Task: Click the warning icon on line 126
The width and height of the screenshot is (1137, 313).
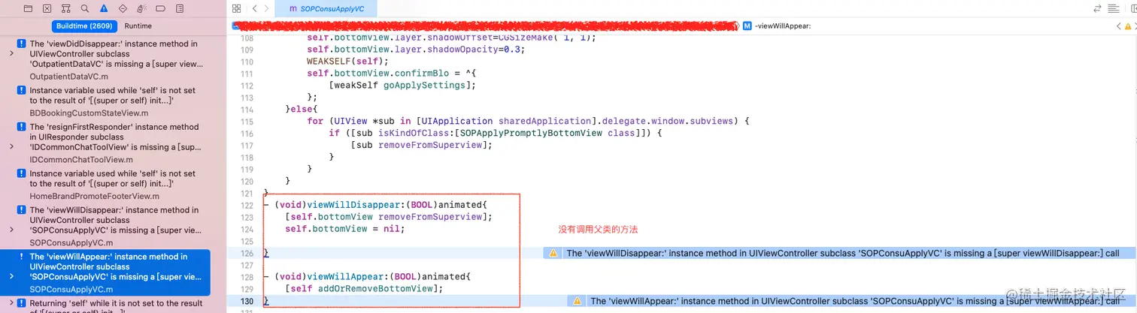Action: pos(553,254)
